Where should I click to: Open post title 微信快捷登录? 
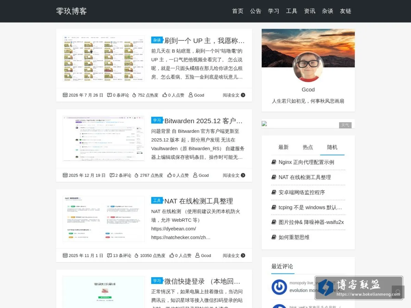click(202, 281)
